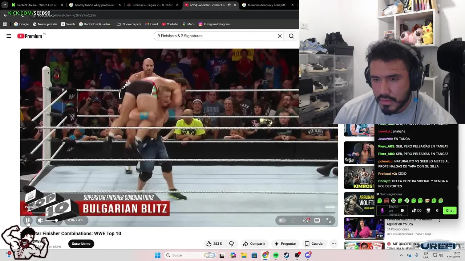Show hidden system tray icons chevron
This screenshot has height=261, width=465.
coord(401,255)
